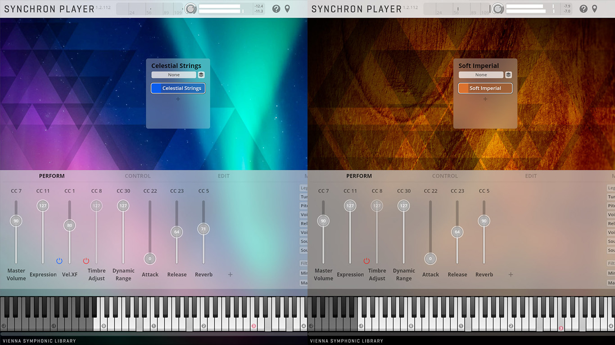Click the Expression slider handle in the left player
This screenshot has width=615, height=345.
tap(43, 206)
